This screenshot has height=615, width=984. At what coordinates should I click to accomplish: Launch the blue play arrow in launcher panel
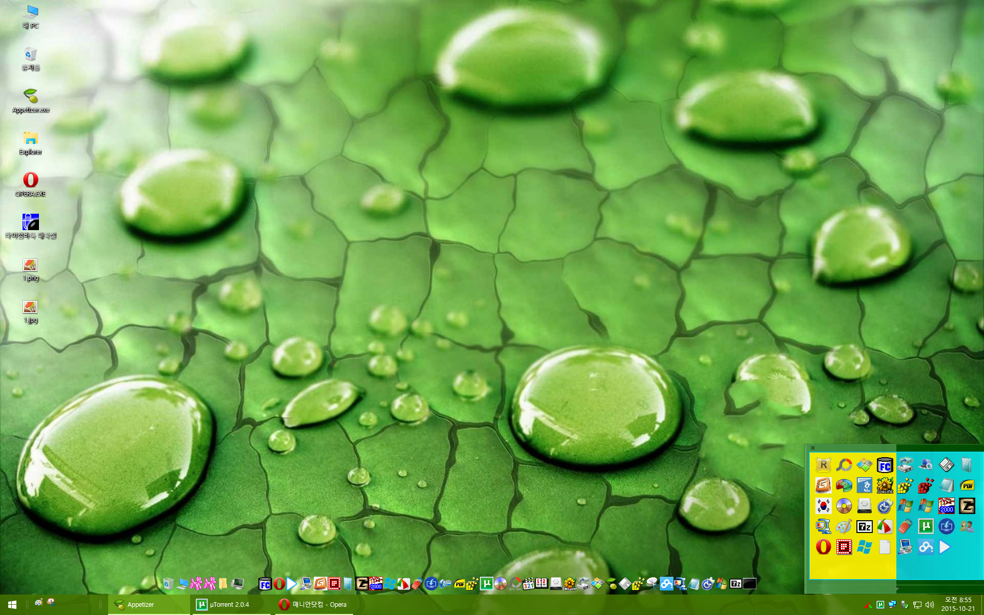(945, 547)
